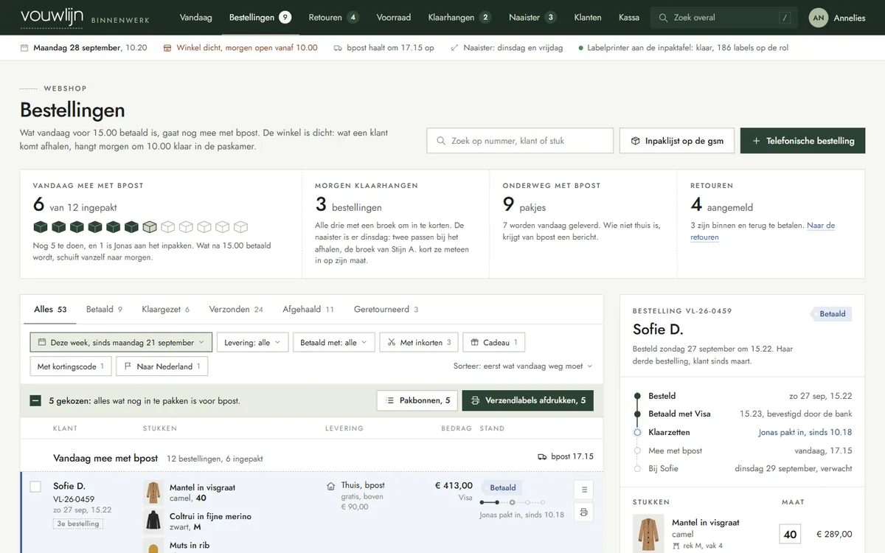Click the truck icon next to bpost 17.15

543,457
